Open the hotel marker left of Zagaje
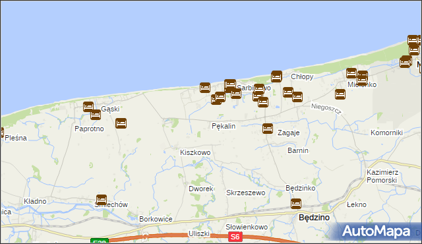422x244 pixels. coord(268,129)
